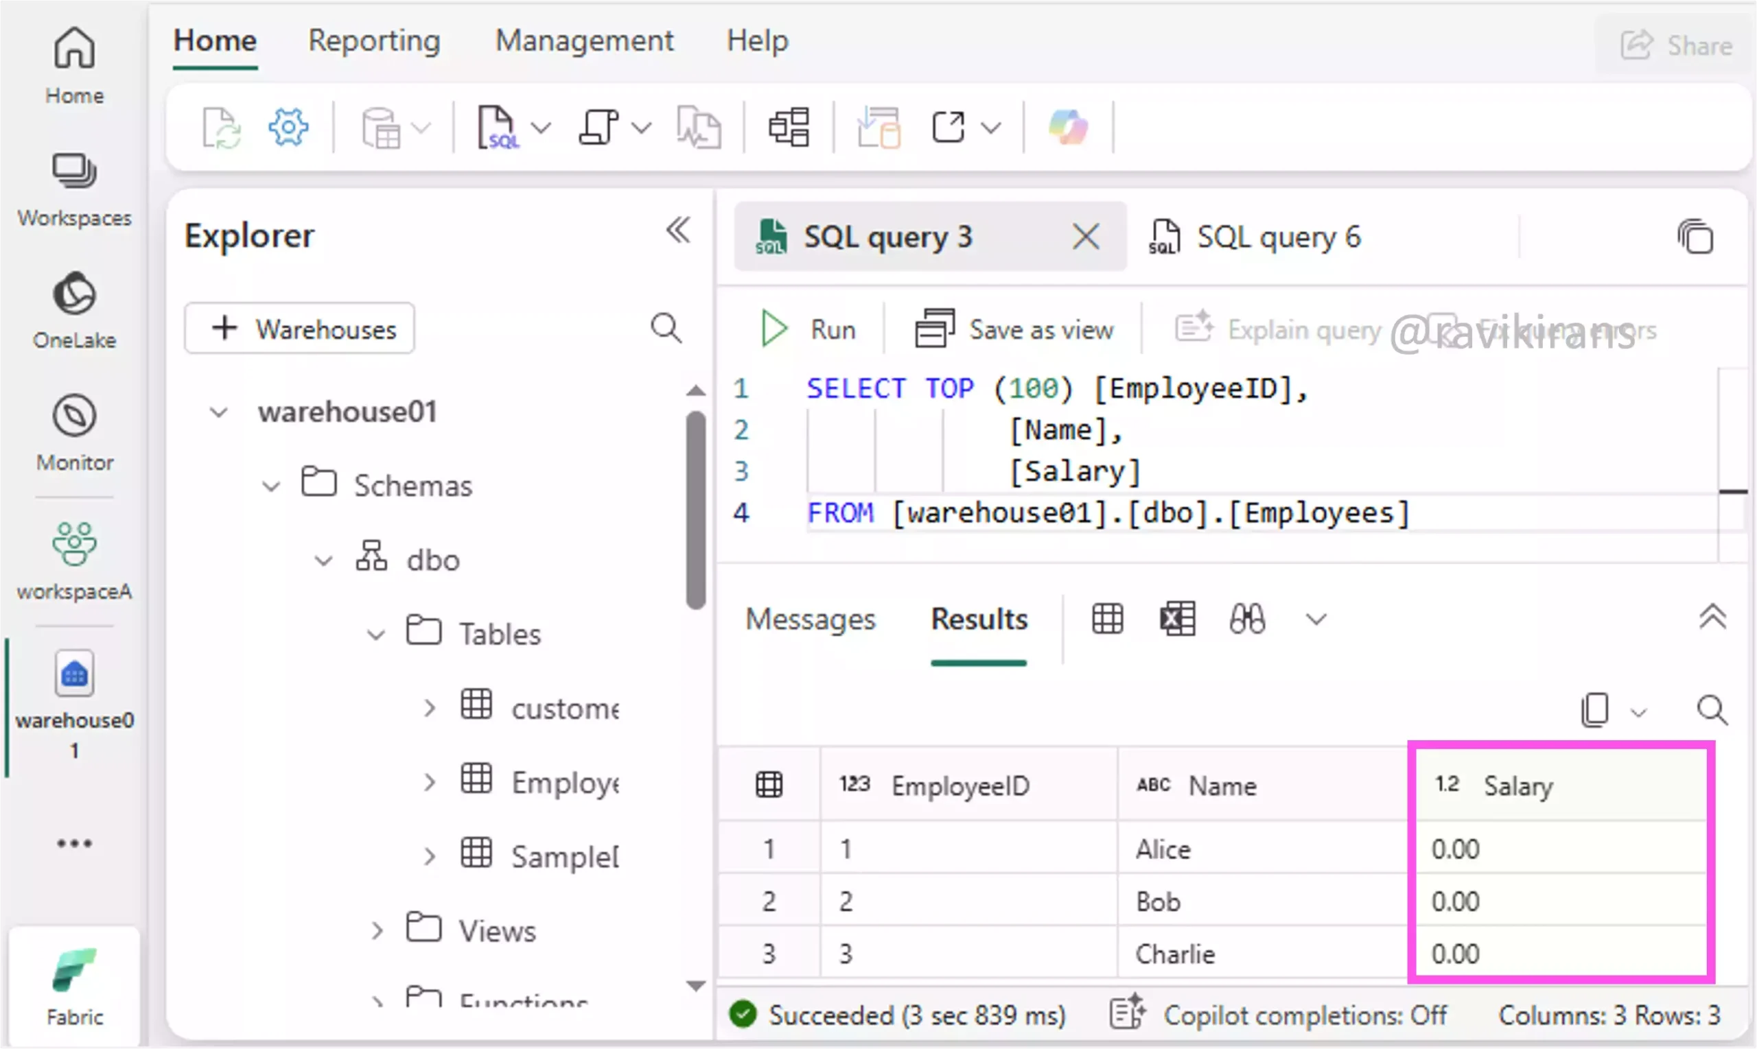Viewport: 1757px width, 1049px height.
Task: Open OneLake from the sidebar
Action: click(x=74, y=311)
